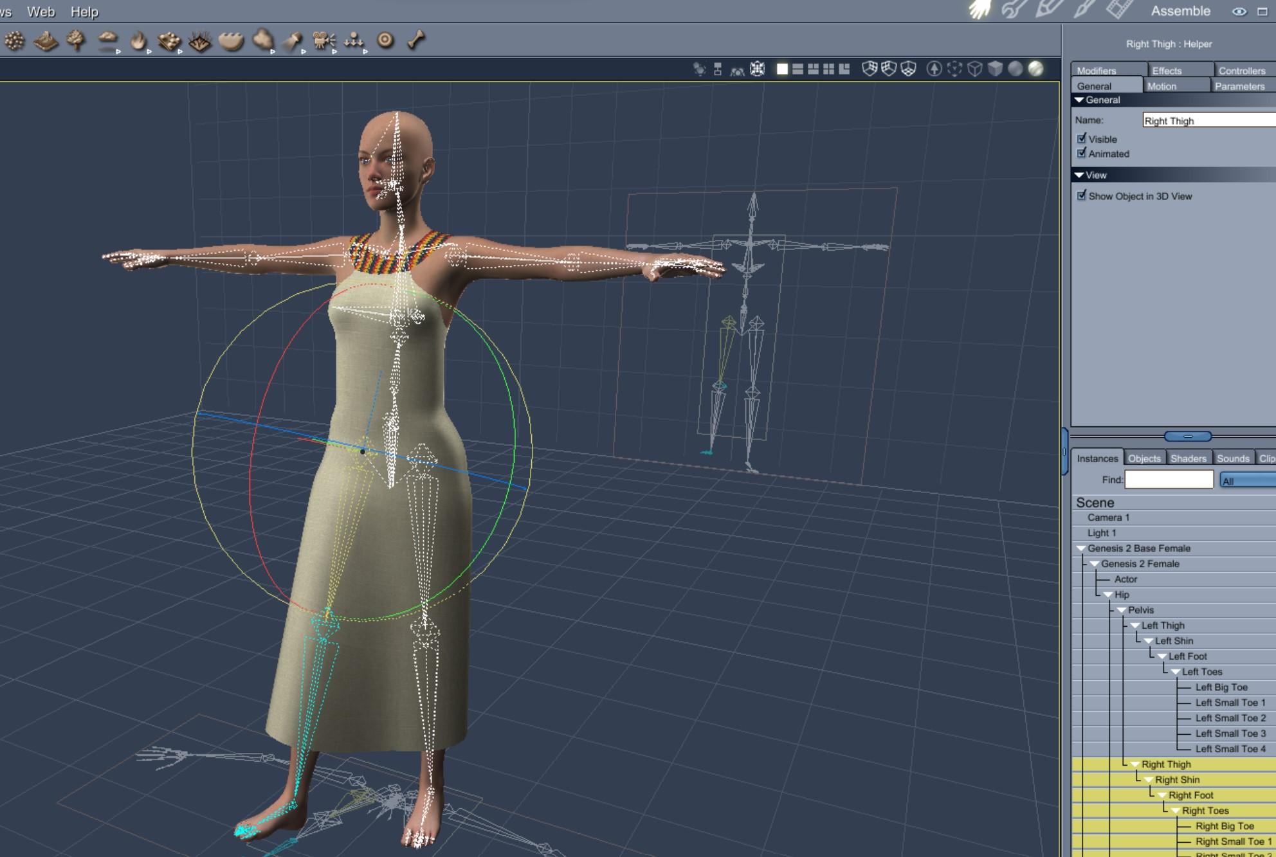Switch to the wrench Model room
The width and height of the screenshot is (1276, 857).
1014,10
